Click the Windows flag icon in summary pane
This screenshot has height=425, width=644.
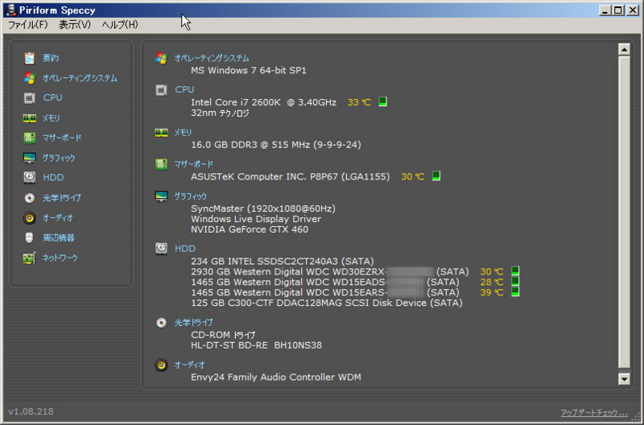coord(162,58)
